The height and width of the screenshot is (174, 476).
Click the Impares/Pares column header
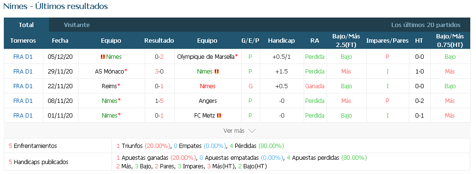tap(387, 41)
